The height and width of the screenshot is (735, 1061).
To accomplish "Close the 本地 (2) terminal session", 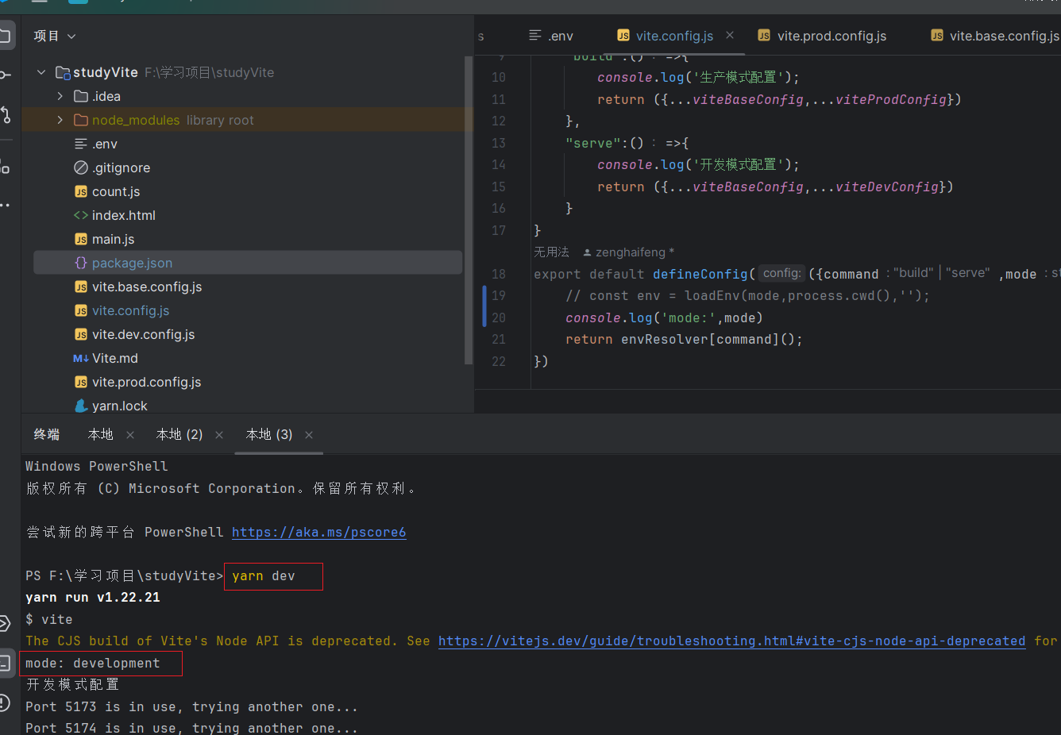I will 219,435.
